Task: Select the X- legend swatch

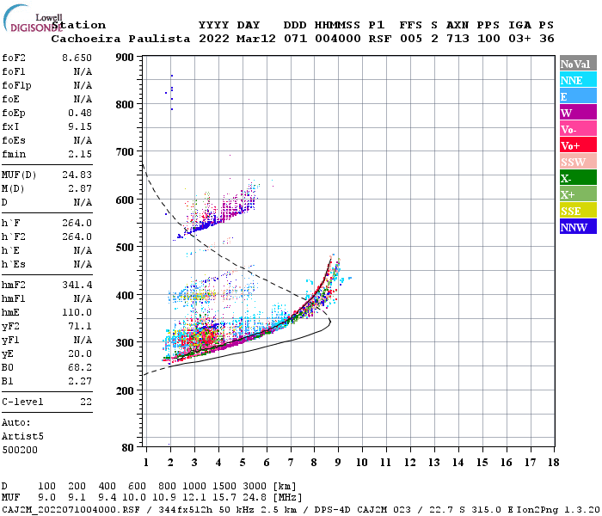Action: [578, 177]
